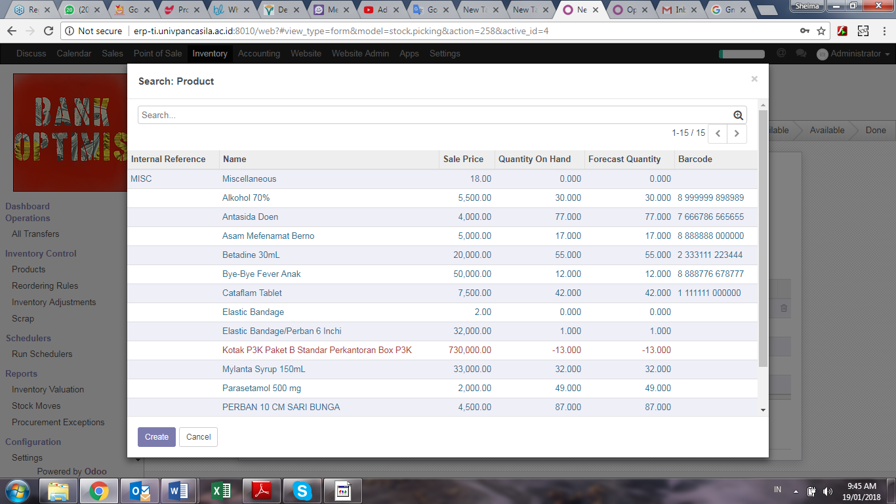Go to previous page of product results

coord(718,133)
